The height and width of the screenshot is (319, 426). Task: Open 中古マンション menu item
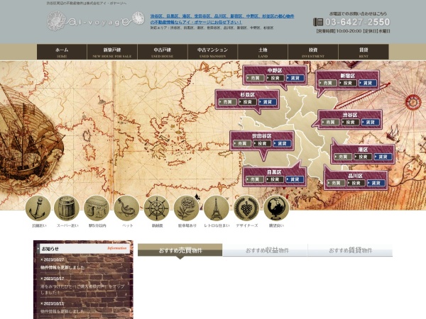pos(212,52)
